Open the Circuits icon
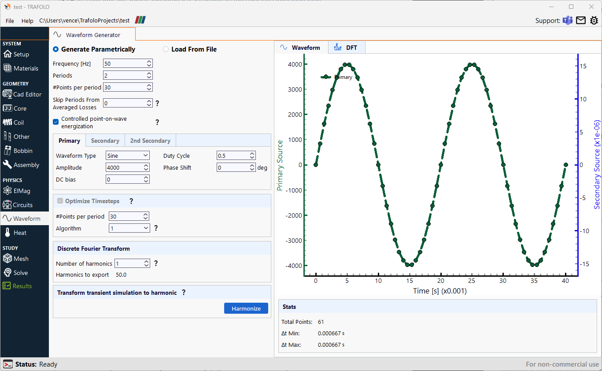The image size is (602, 371). (7, 205)
